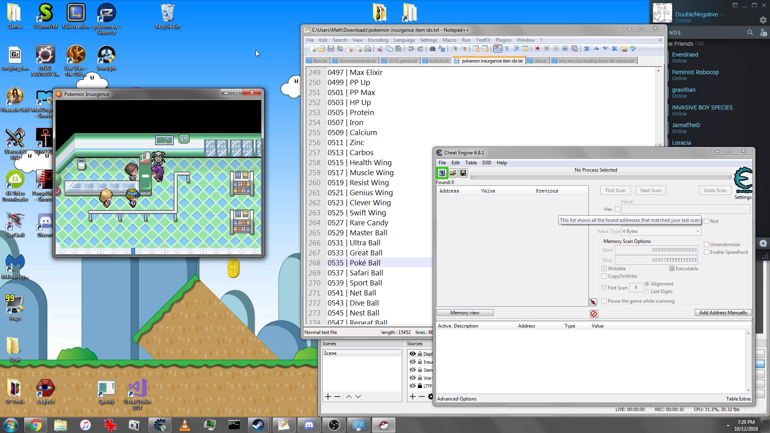Open Notepad++ Encoding menu

click(378, 40)
